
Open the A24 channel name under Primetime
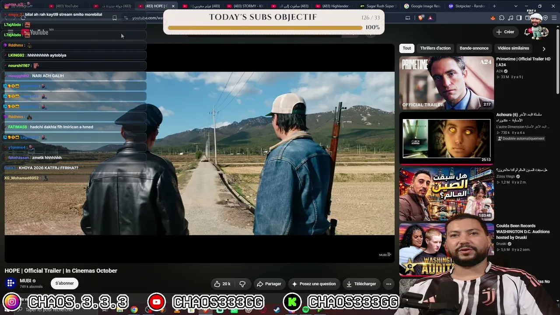[x=500, y=71]
